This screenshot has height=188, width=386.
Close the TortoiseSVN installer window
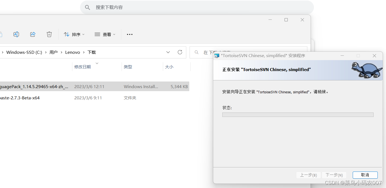[x=374, y=56]
